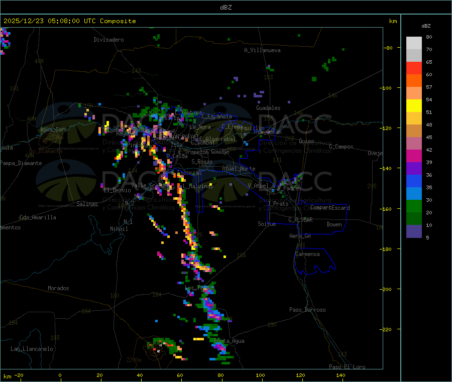
Task: Click the dBZ title in the top bar
Action: click(x=225, y=7)
